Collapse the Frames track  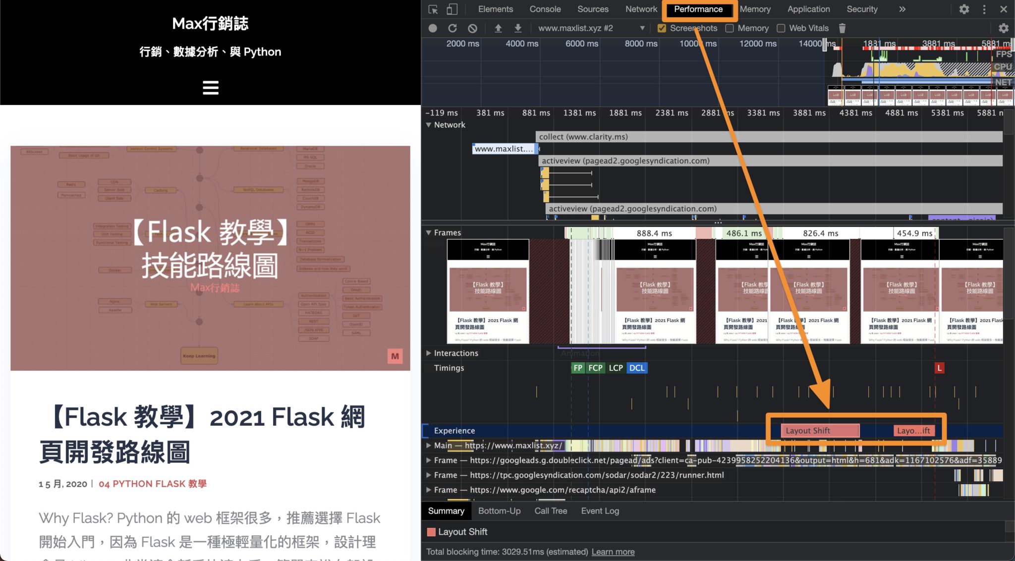tap(429, 232)
